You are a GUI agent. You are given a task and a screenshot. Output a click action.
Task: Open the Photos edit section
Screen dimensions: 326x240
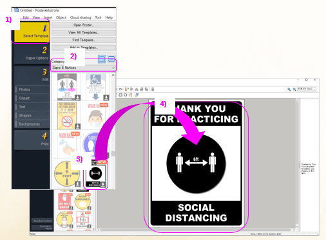click(32, 89)
